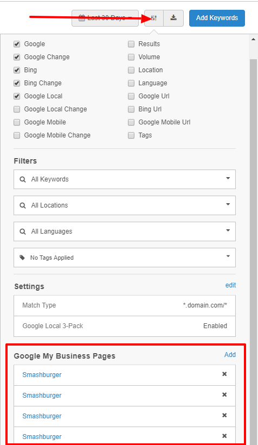Remove the first Smashburger page entry
The height and width of the screenshot is (445, 258).
224,374
